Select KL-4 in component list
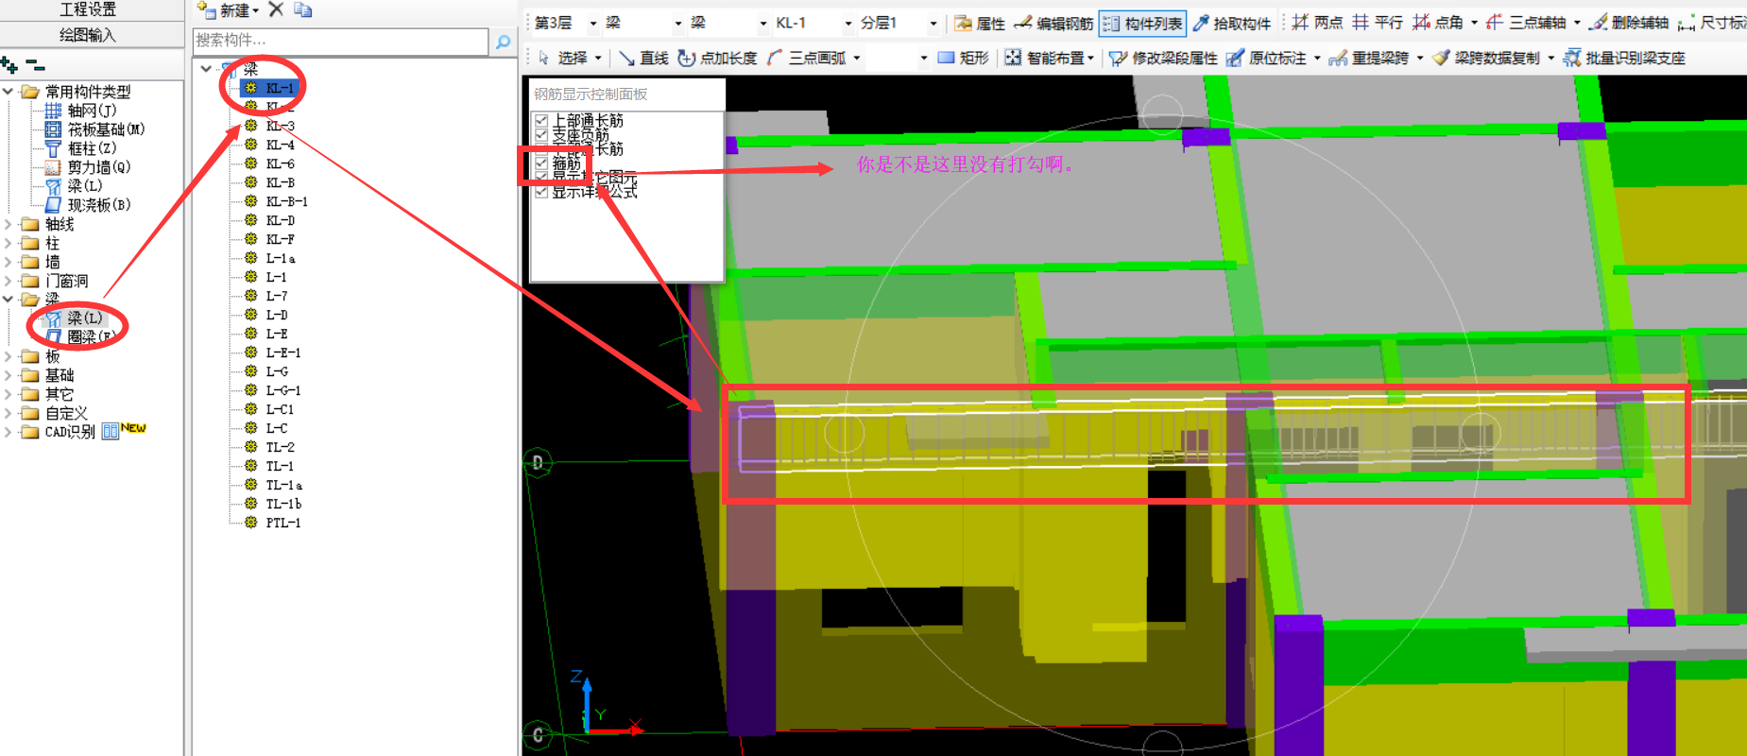Image resolution: width=1747 pixels, height=756 pixels. [x=280, y=145]
